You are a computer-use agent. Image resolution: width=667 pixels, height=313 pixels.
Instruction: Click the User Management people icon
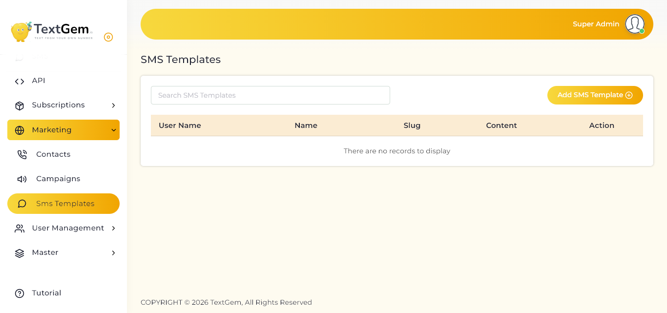(20, 229)
